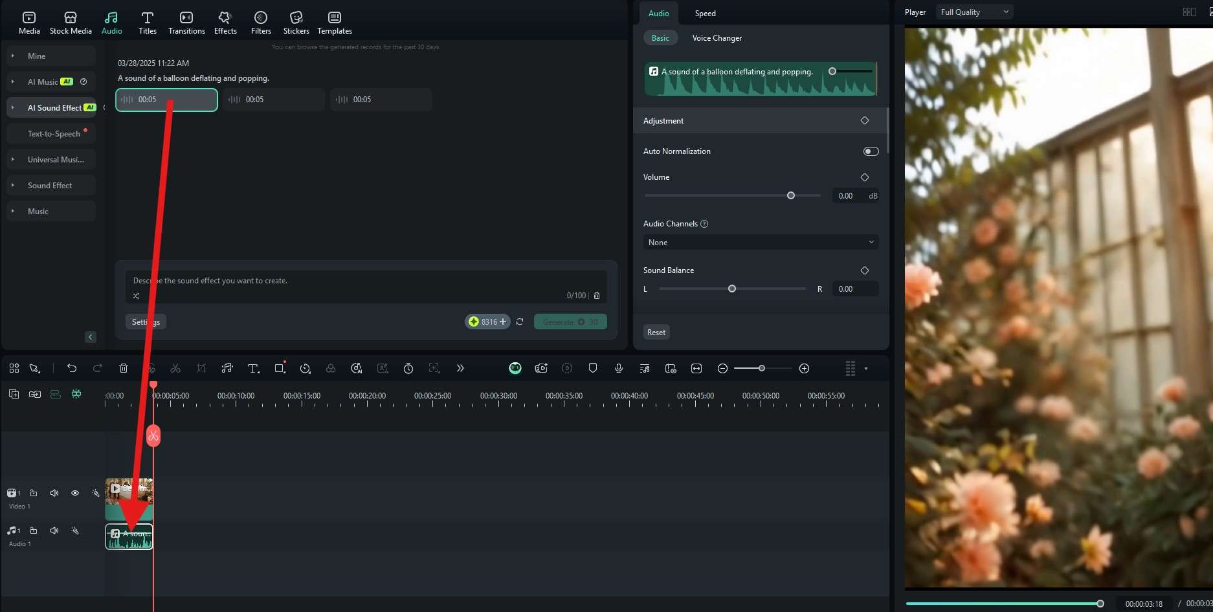Adjust the Sound Balance slider

point(732,289)
